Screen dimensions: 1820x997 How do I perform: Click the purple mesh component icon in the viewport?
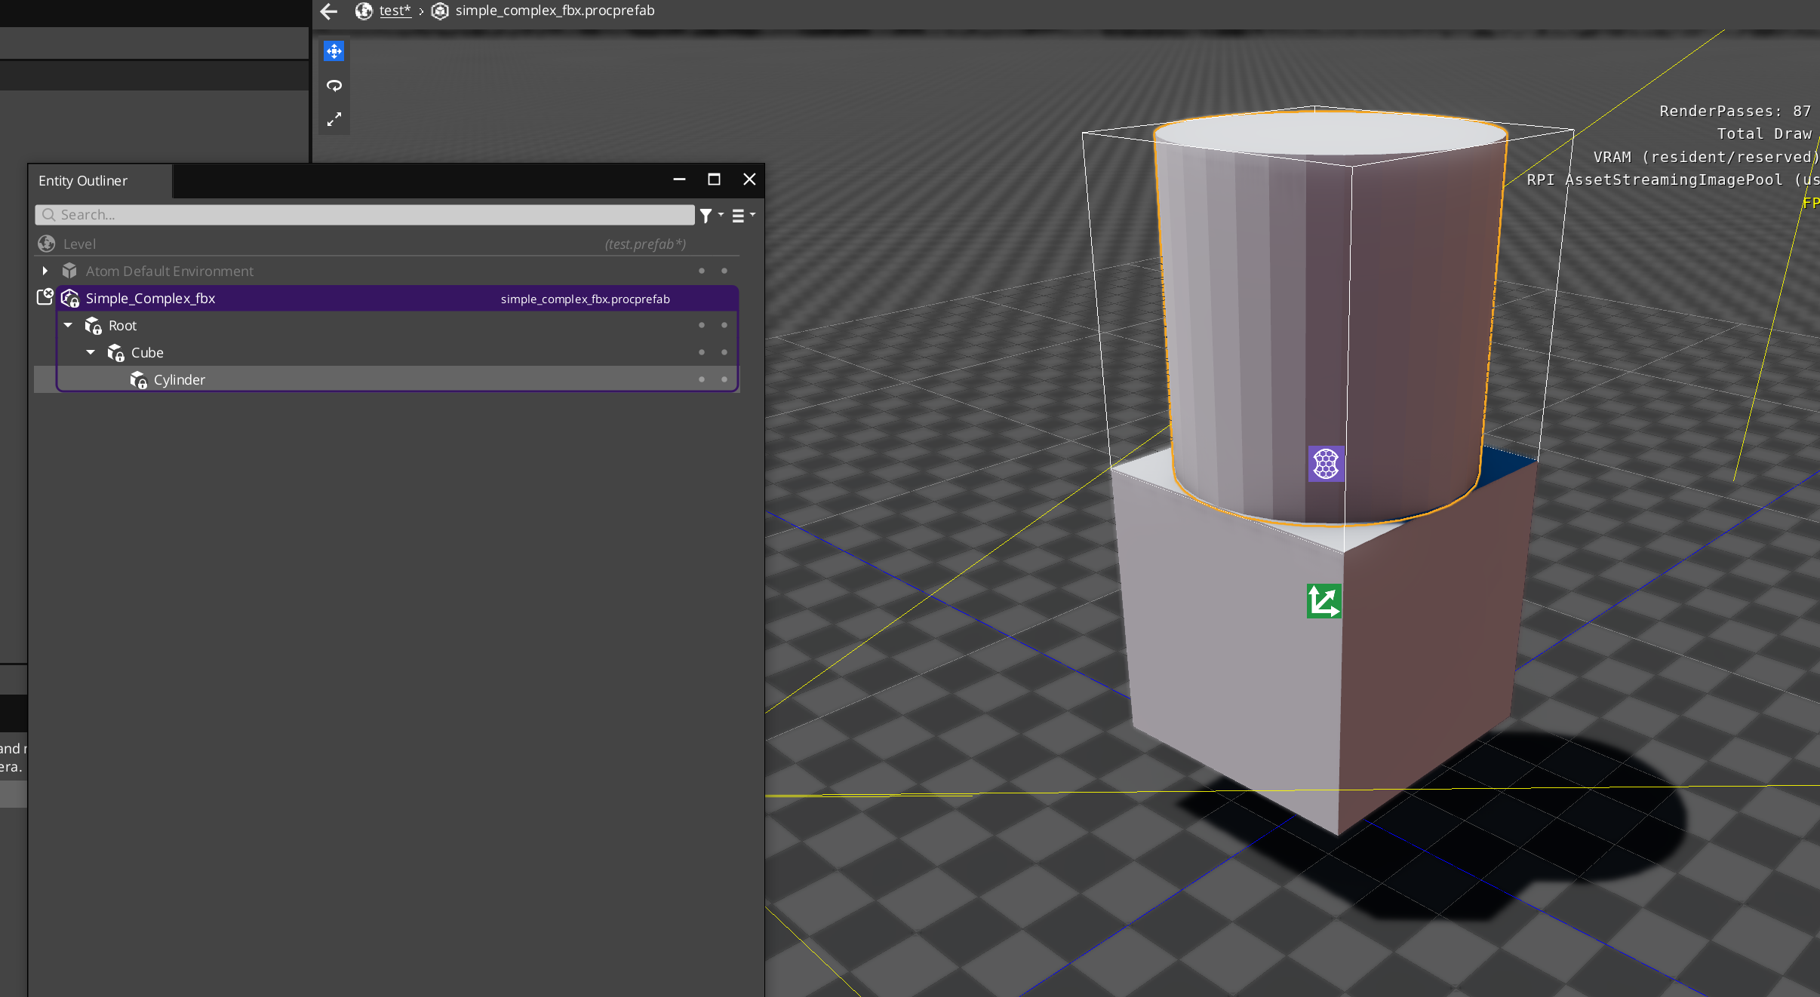click(x=1326, y=463)
